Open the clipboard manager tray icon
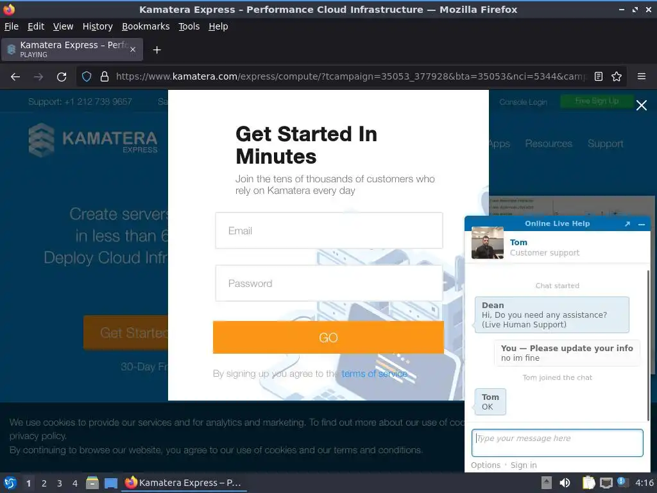 point(588,483)
